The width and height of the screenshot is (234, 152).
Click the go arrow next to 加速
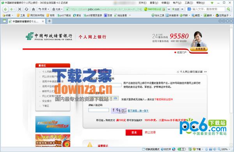[x=182, y=9]
